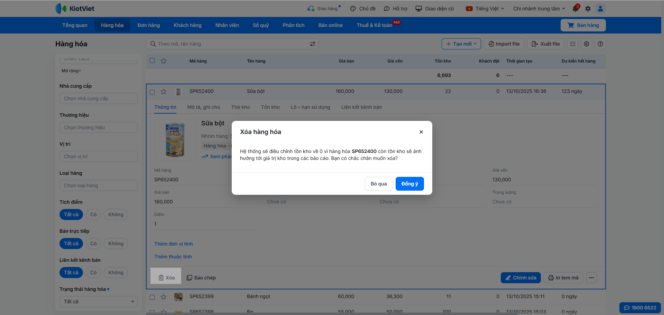This screenshot has width=664, height=315.
Task: Open Đơn hàng menu
Action: click(x=149, y=25)
